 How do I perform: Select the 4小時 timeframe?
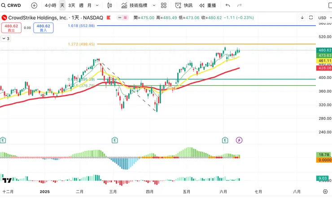(x=50, y=5)
